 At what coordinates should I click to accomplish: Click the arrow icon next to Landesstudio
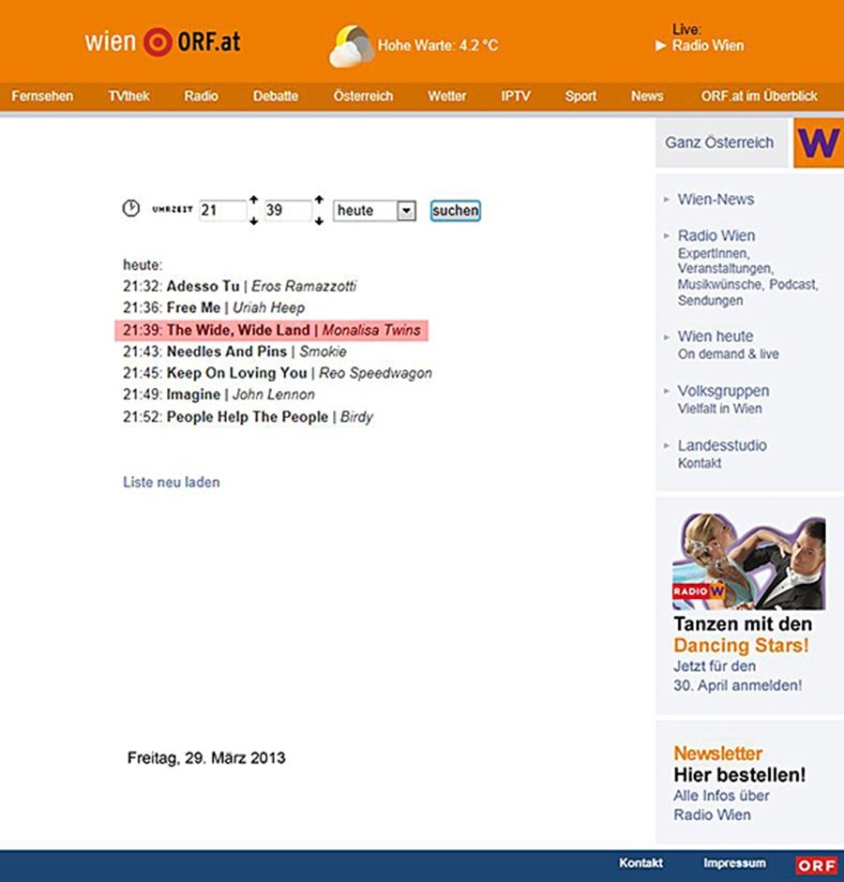point(664,445)
